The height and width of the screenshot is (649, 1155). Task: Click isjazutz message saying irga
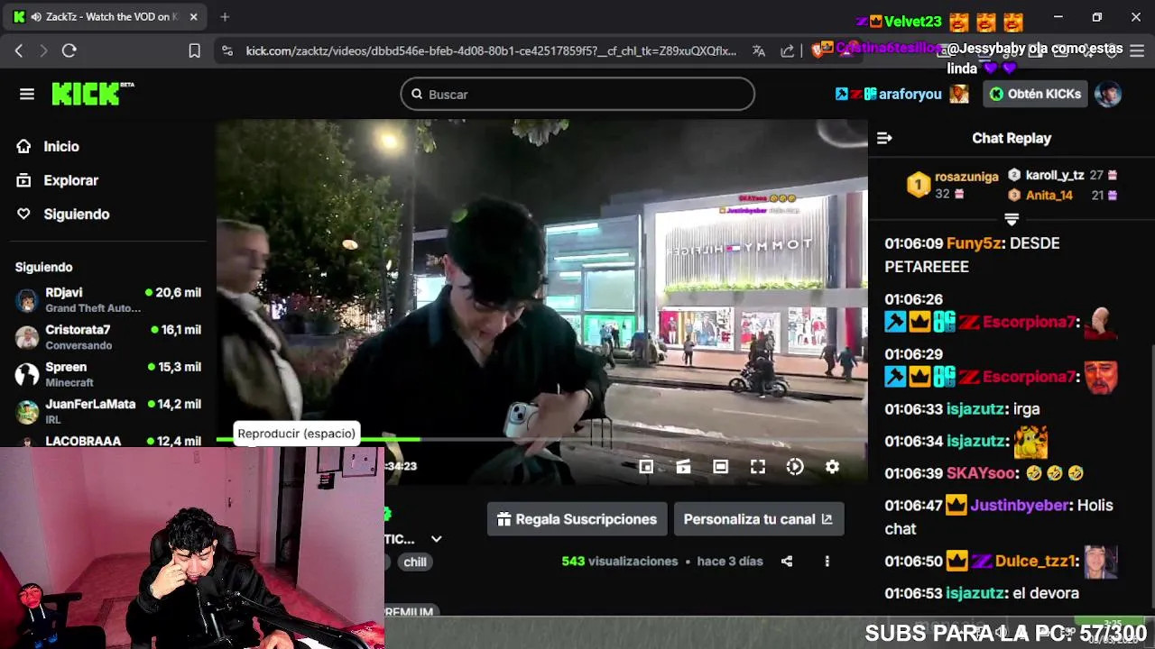tap(962, 409)
